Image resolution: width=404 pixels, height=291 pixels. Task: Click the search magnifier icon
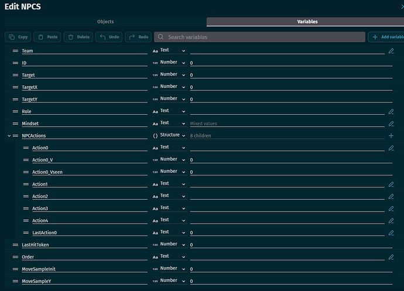tap(160, 37)
